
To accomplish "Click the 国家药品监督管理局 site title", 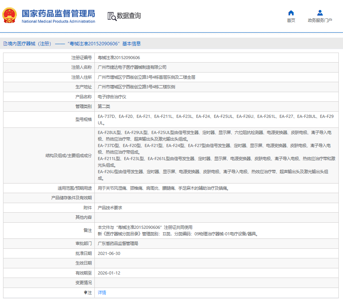I will [58, 13].
